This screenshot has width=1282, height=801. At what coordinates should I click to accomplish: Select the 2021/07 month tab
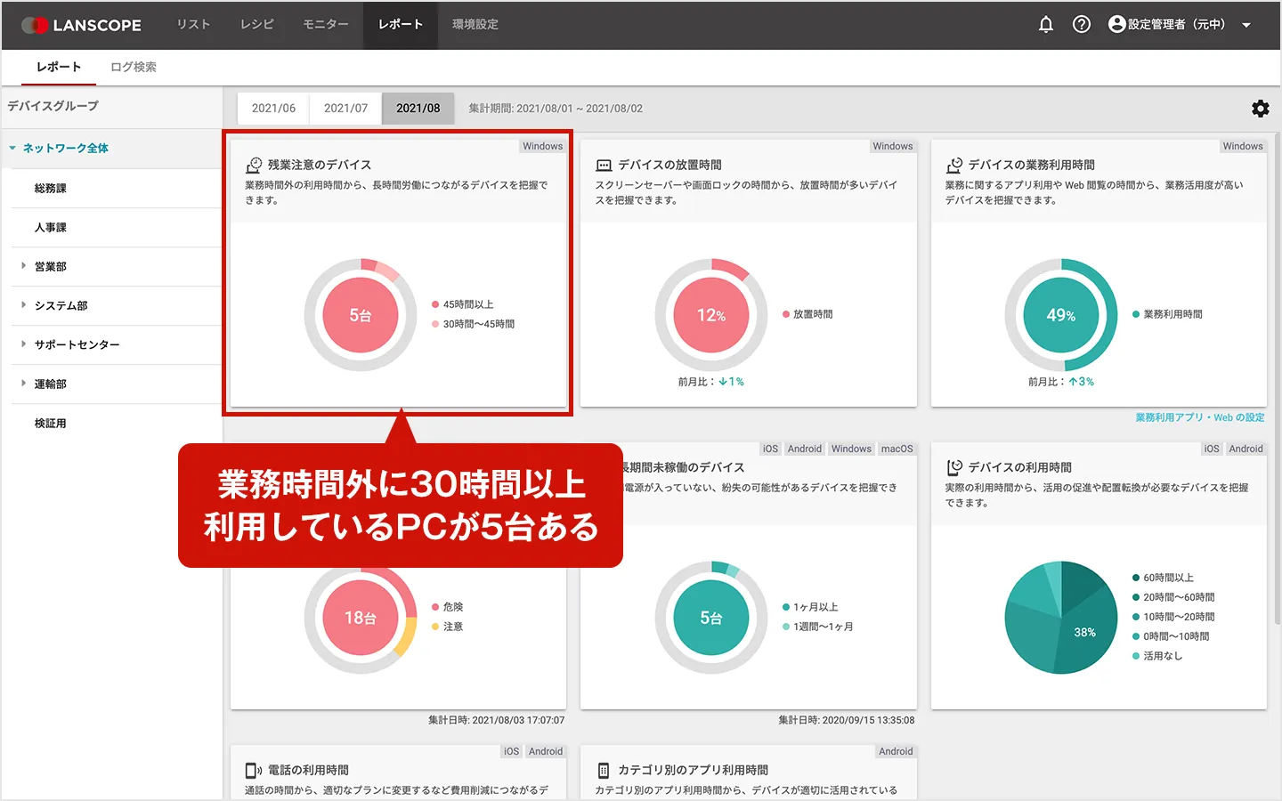click(345, 109)
